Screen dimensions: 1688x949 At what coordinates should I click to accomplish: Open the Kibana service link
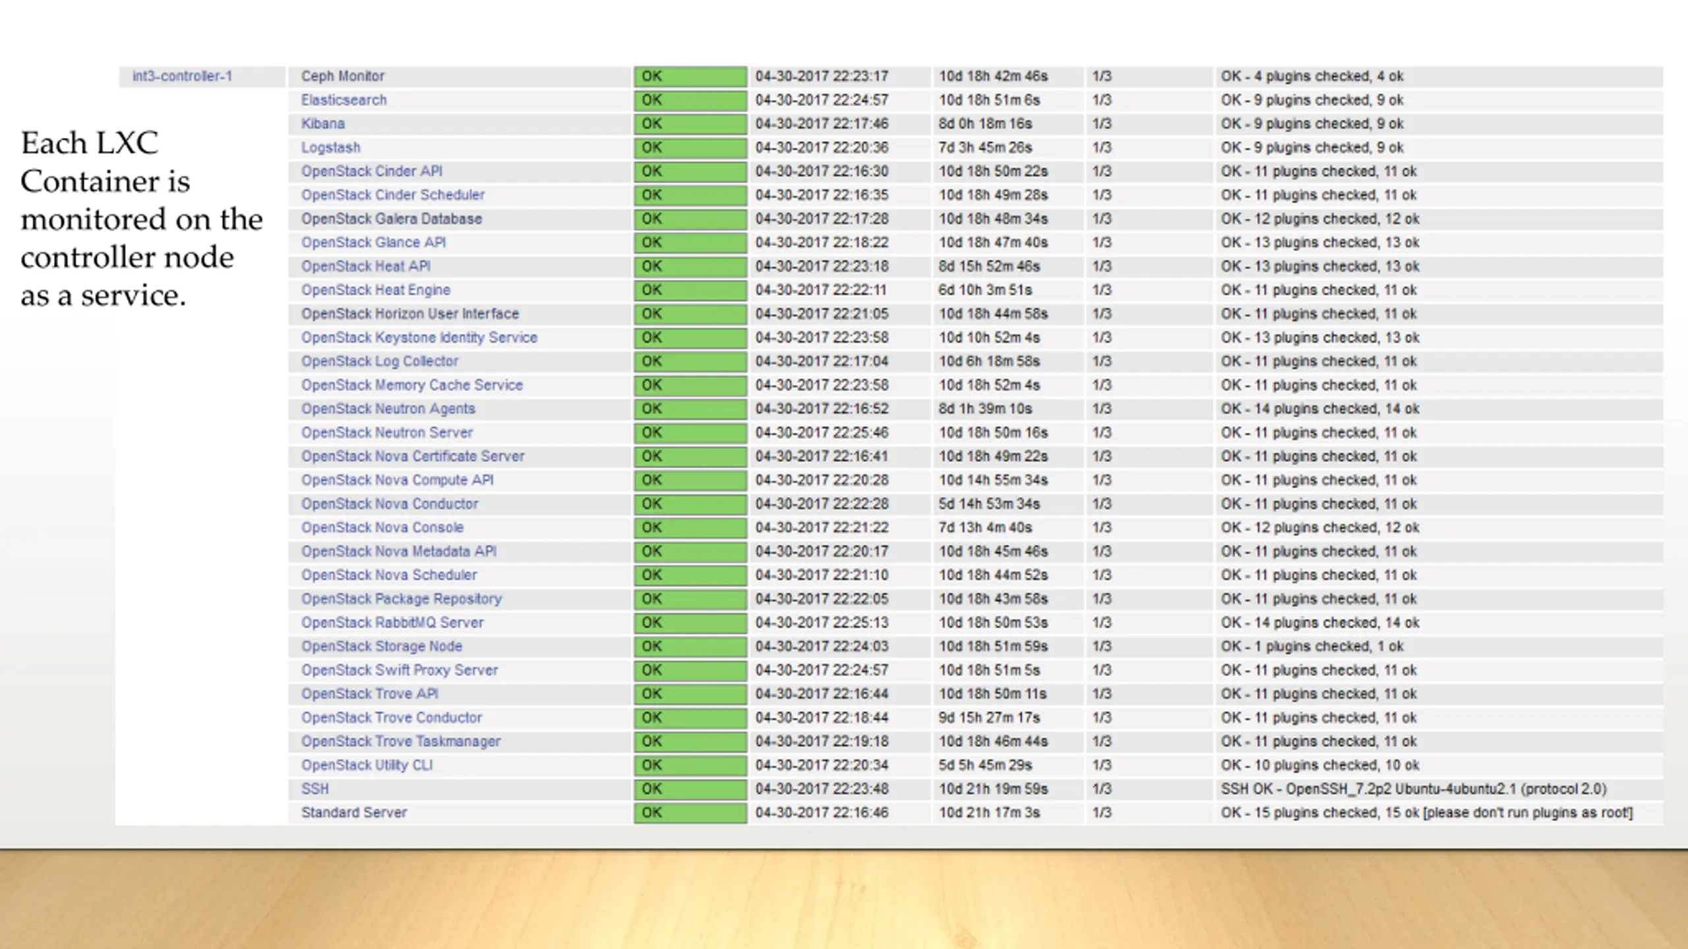[x=322, y=124]
